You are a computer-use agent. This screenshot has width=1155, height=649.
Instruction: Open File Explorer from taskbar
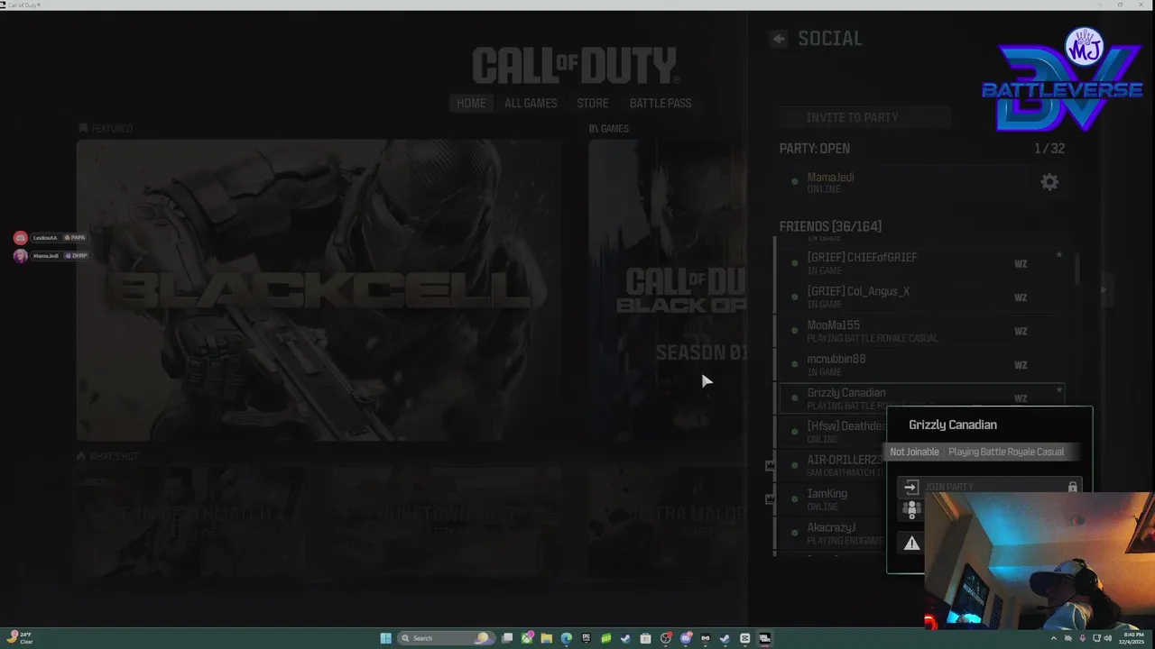(x=547, y=638)
